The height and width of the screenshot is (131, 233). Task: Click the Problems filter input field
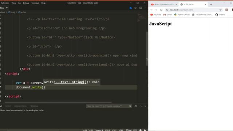click(x=107, y=106)
